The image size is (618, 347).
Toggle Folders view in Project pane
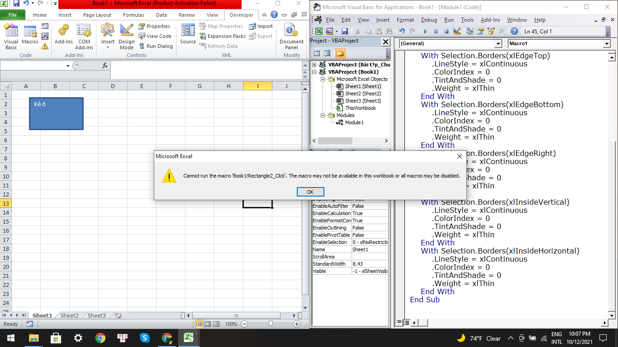[340, 54]
